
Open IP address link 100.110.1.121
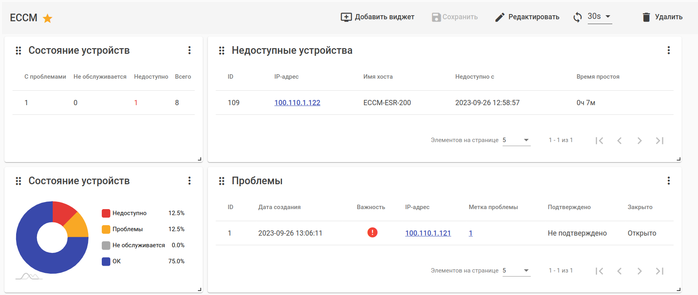428,233
